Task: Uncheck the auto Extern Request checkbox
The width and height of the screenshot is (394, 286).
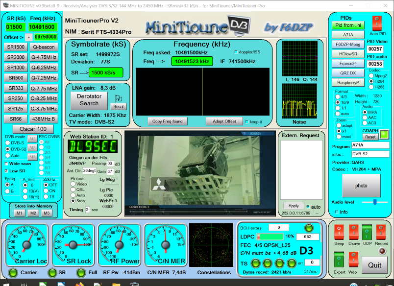Action: pos(308,207)
